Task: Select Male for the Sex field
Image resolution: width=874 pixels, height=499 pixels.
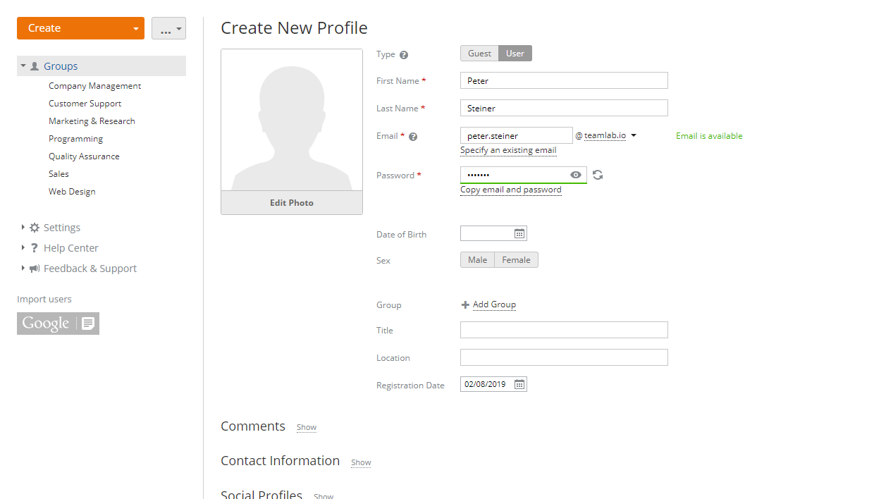Action: tap(477, 259)
